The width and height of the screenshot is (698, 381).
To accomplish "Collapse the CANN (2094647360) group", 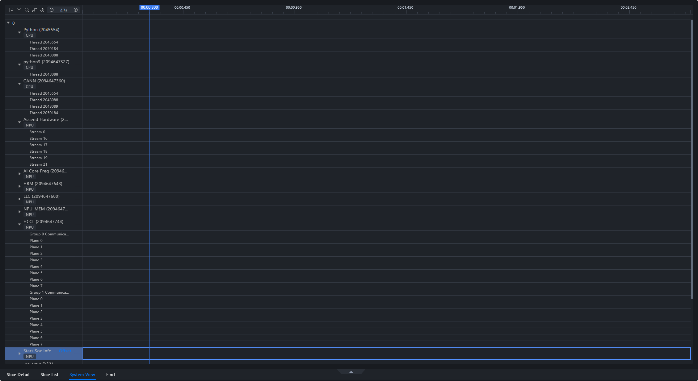I will (x=19, y=84).
